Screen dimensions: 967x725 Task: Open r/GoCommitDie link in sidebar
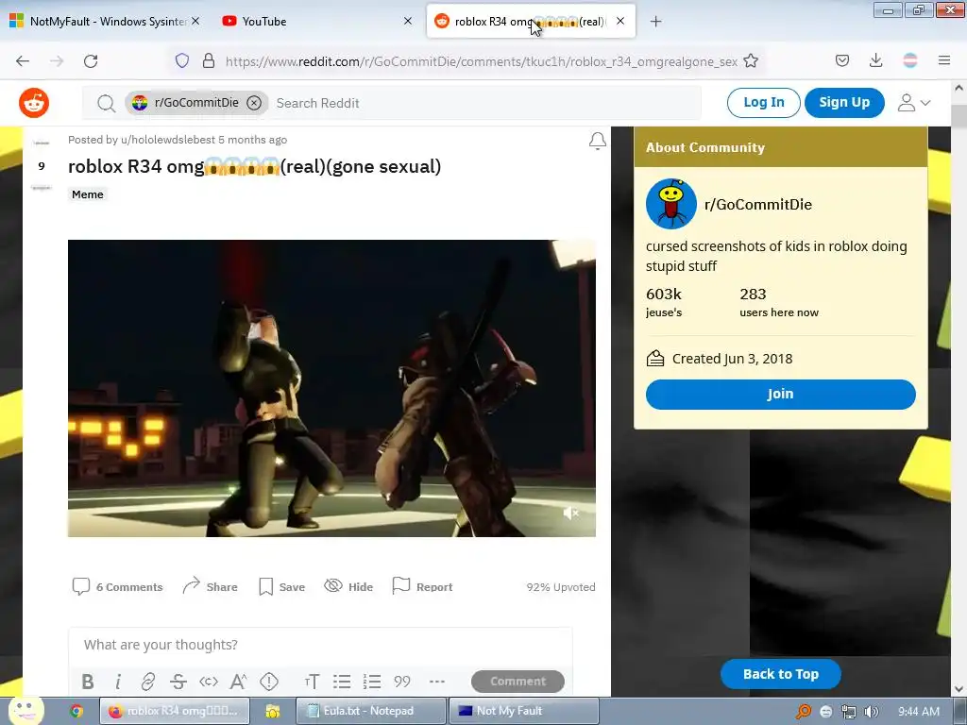[758, 204]
